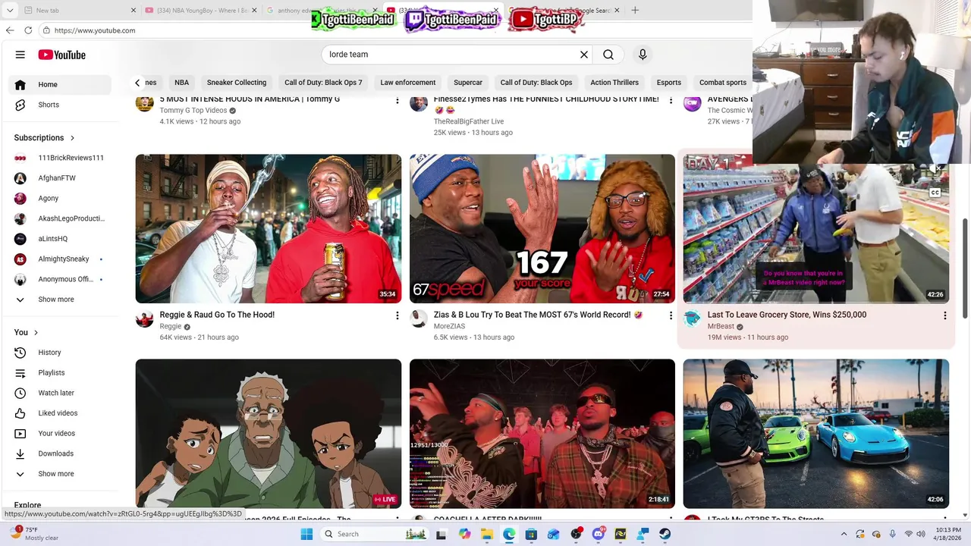Screen dimensions: 971x546
Task: Expand Subscriptions section chevron
Action: point(72,138)
